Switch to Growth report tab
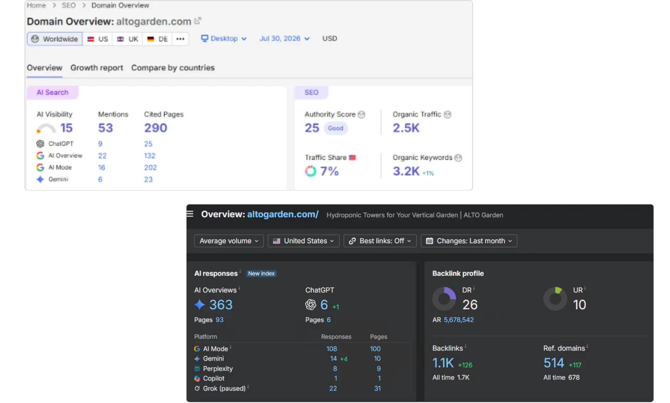 click(x=97, y=68)
